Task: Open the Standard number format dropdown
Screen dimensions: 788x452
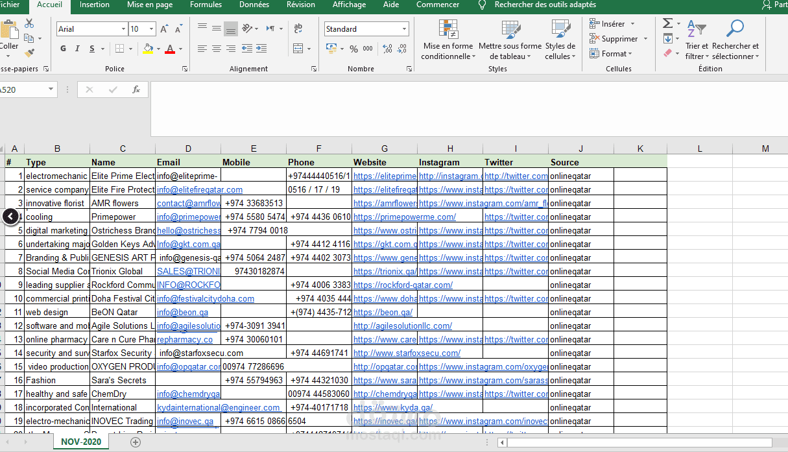Action: 405,29
